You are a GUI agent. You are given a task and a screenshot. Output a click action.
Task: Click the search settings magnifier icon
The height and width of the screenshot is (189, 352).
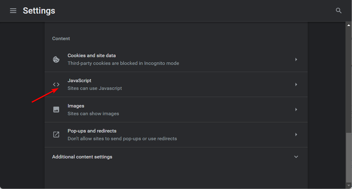coord(339,11)
